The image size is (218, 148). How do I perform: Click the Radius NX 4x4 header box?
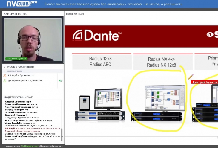pos(163,62)
